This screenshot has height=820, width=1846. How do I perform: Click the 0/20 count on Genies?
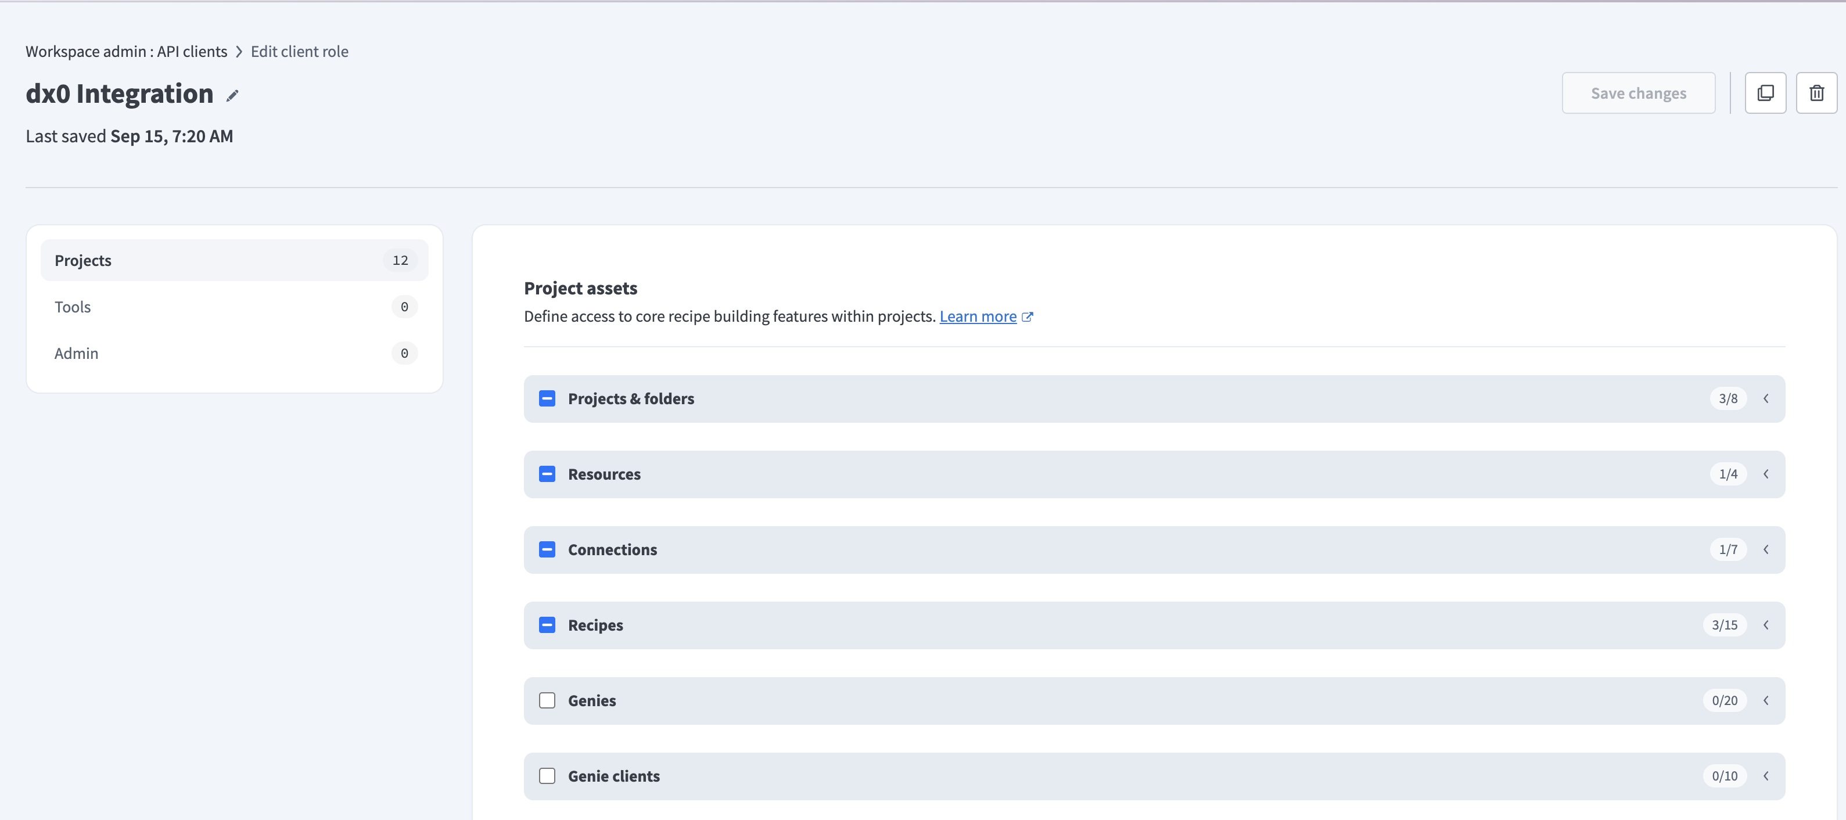[1724, 700]
